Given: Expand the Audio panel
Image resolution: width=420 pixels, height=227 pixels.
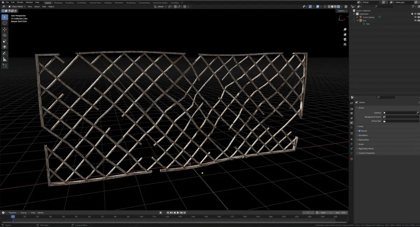Looking at the screenshot, I should pos(387,144).
